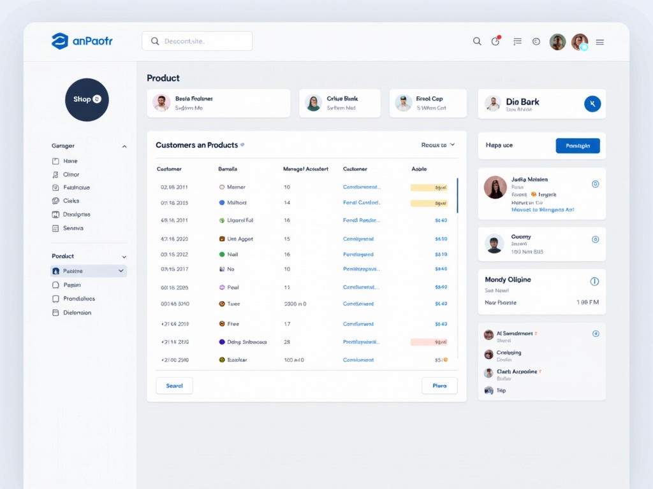Click inside the top search input field

pos(196,40)
